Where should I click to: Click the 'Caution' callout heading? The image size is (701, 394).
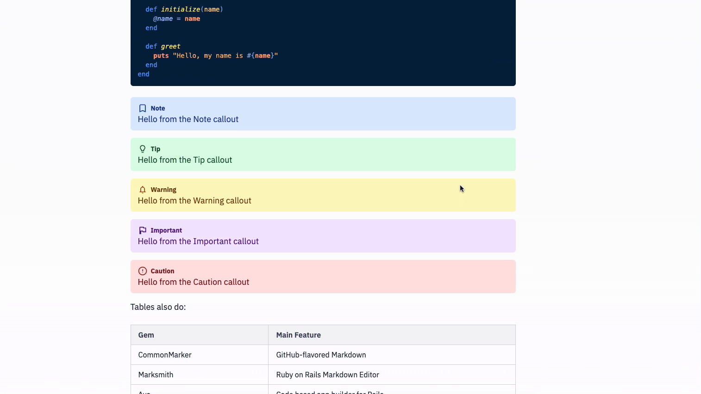tap(163, 271)
